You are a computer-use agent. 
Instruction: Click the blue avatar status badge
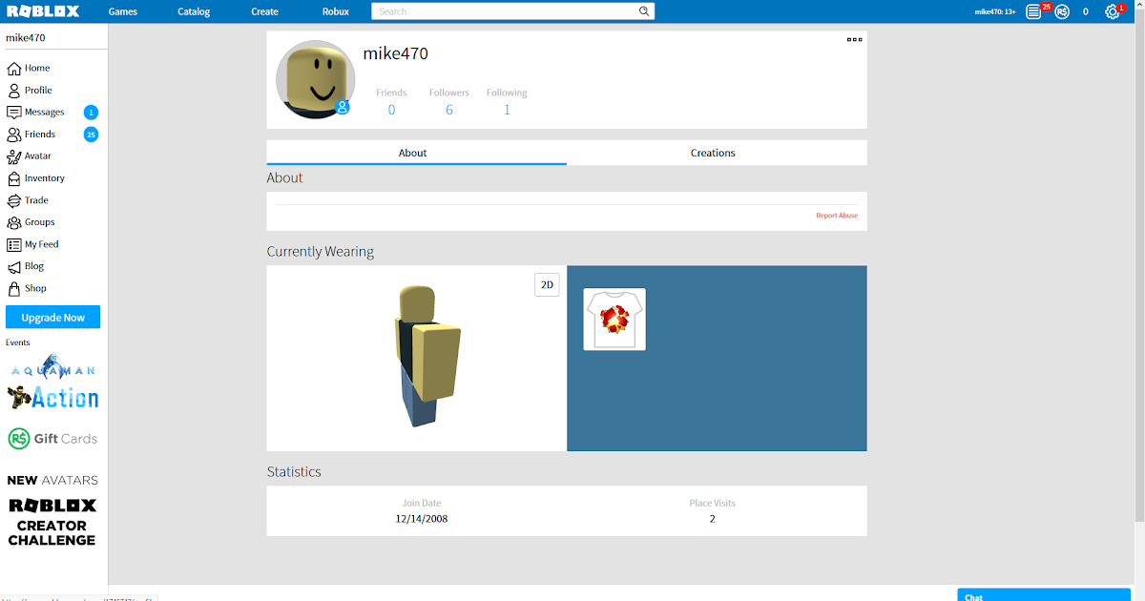click(343, 107)
